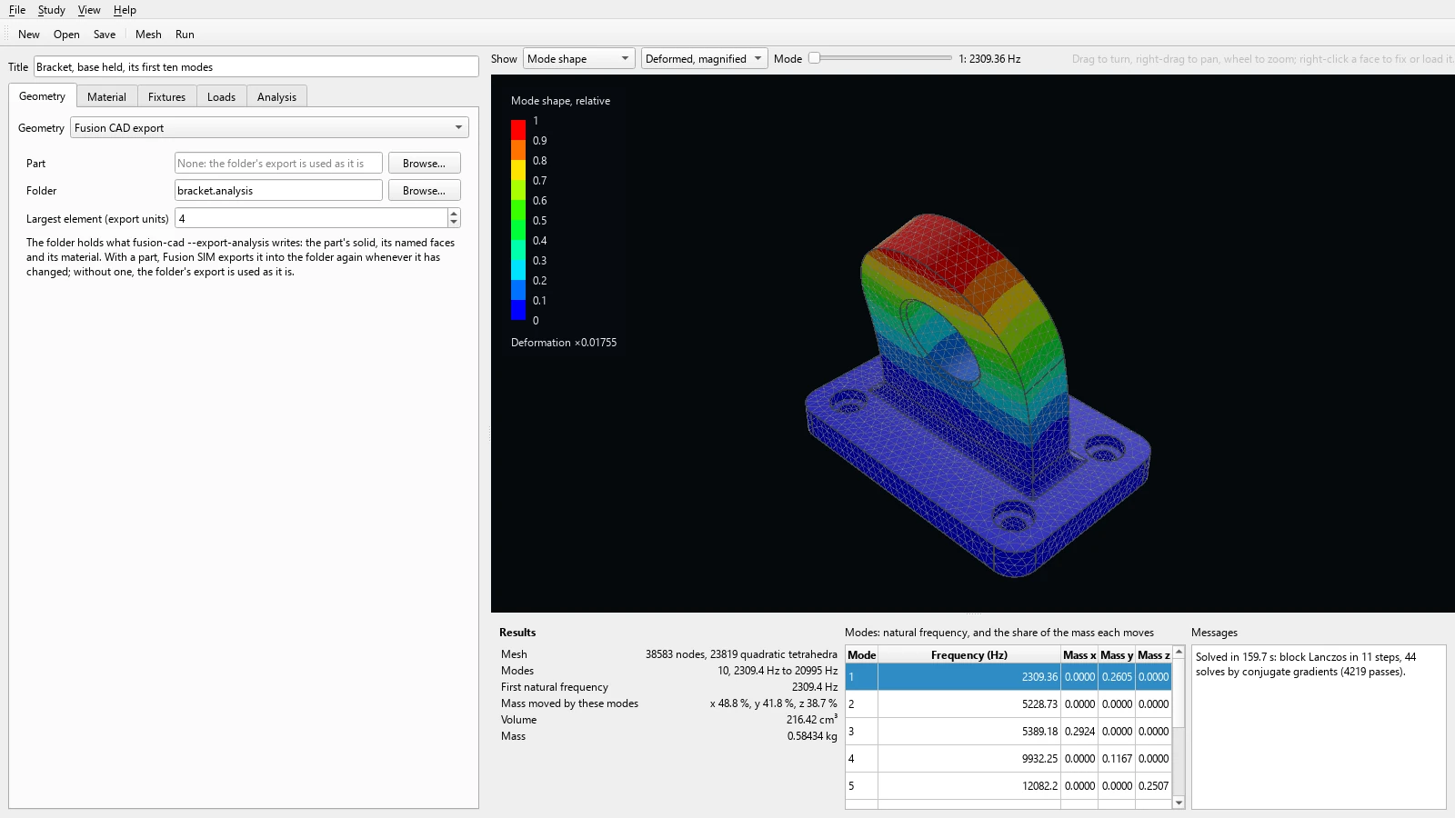Click the Mesh toolbar button

(x=148, y=35)
